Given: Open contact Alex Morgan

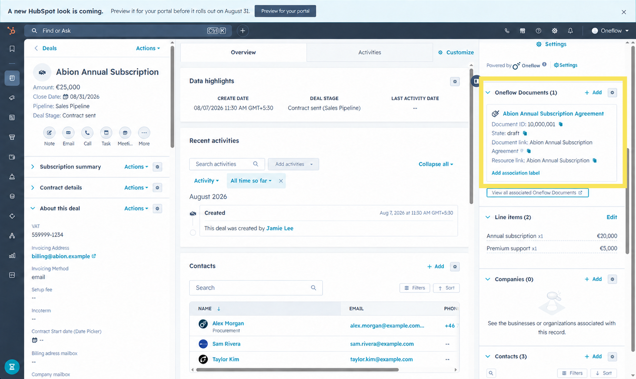Looking at the screenshot, I should coord(228,323).
